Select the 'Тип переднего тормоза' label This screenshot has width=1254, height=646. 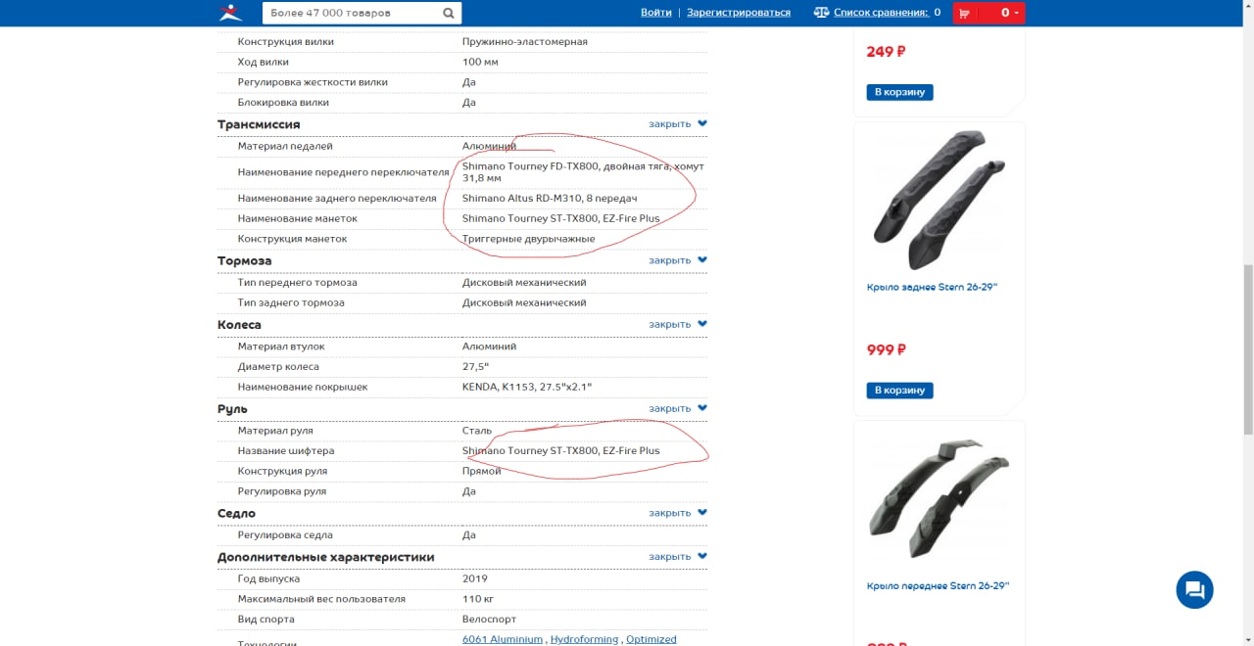click(298, 283)
